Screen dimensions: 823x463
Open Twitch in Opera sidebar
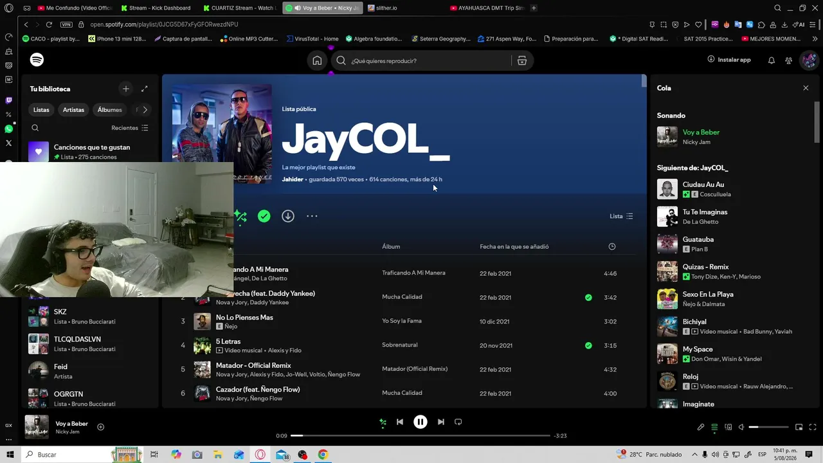(x=8, y=100)
